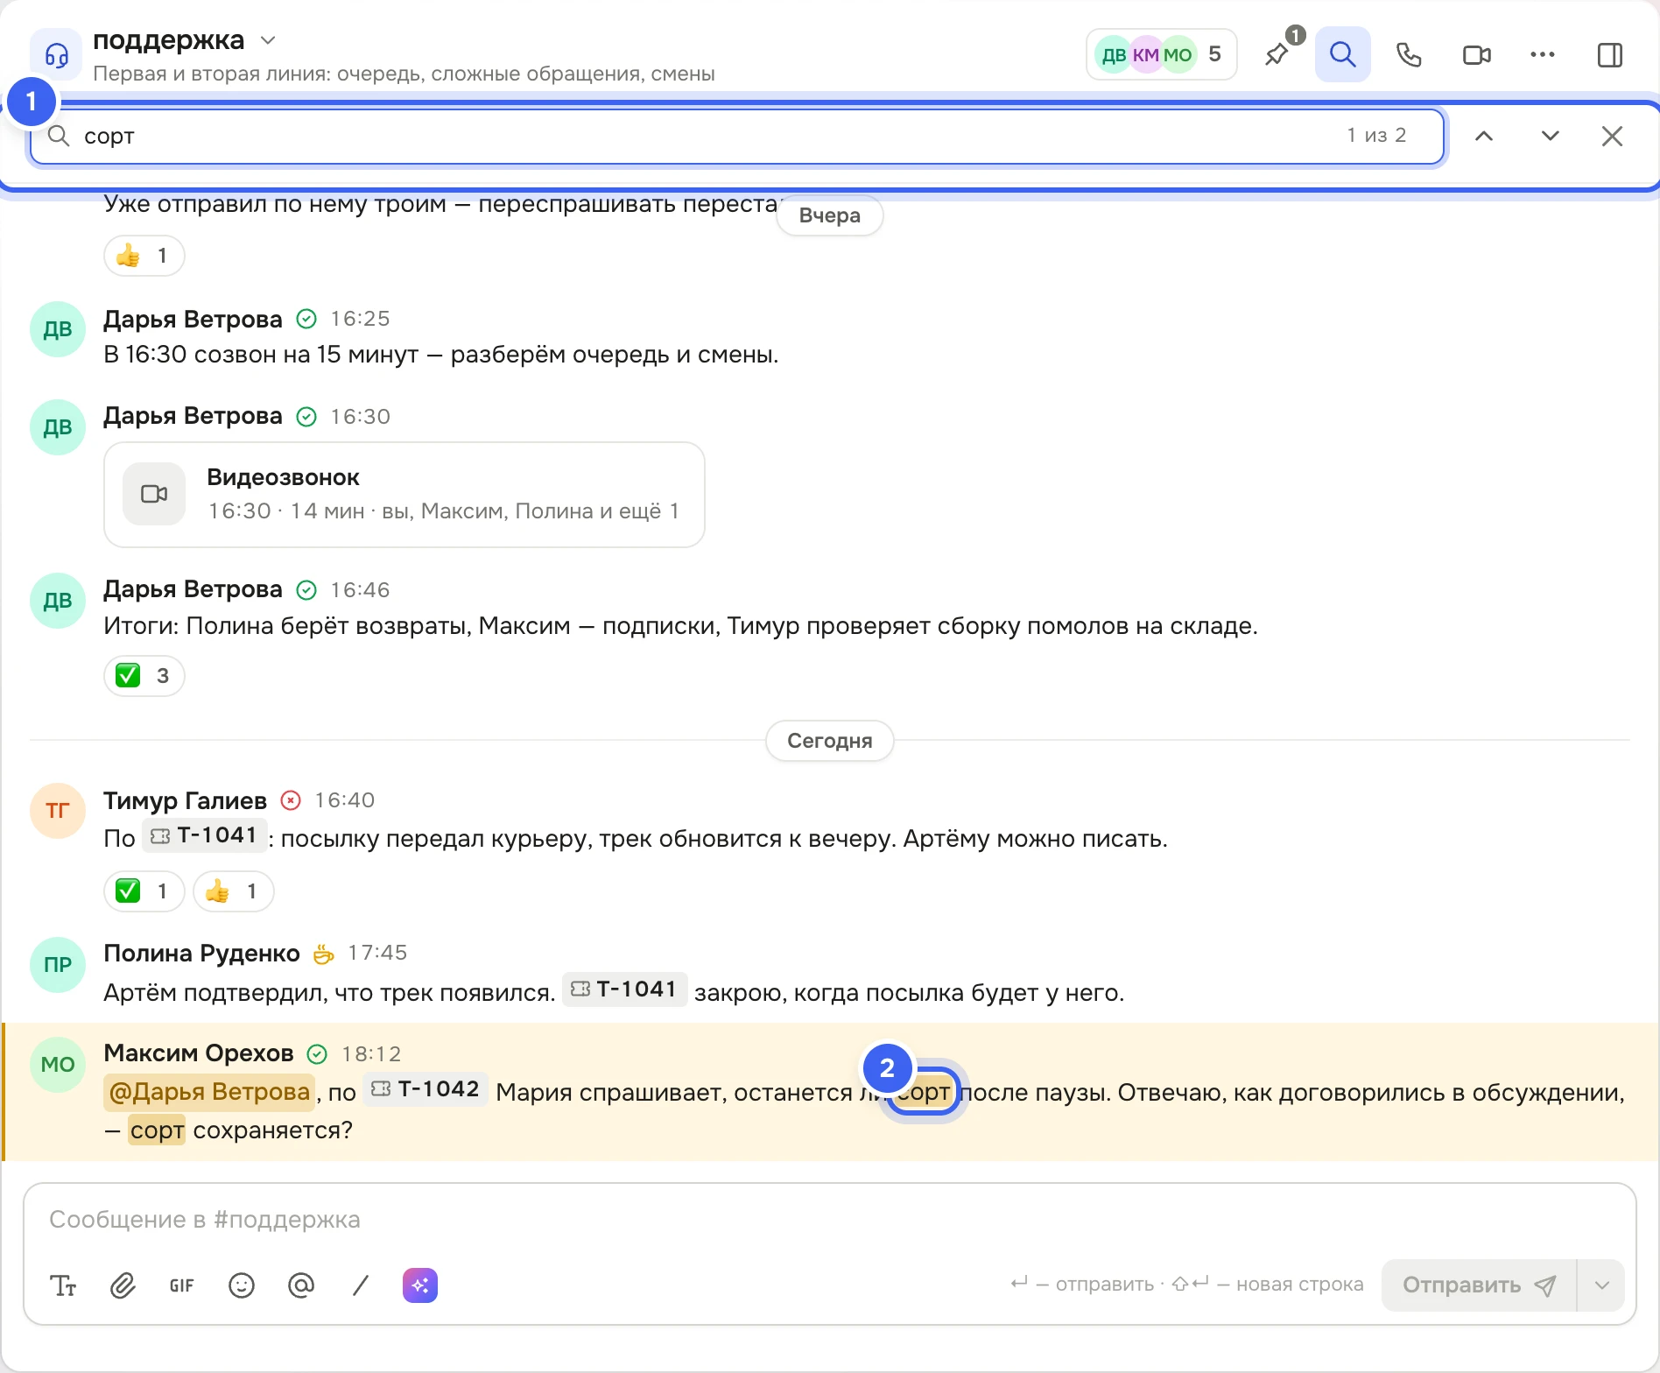
Task: Open the AI assistant sparkle icon
Action: point(420,1285)
